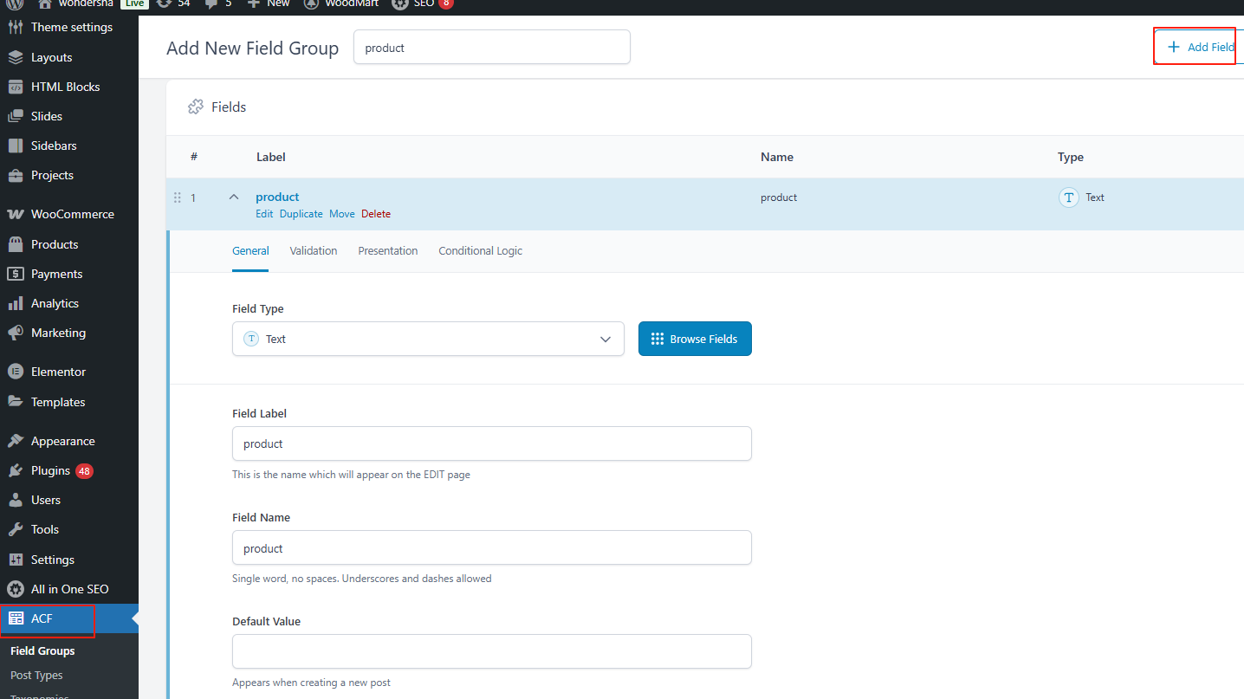Collapse the product field row chevron

coord(233,197)
